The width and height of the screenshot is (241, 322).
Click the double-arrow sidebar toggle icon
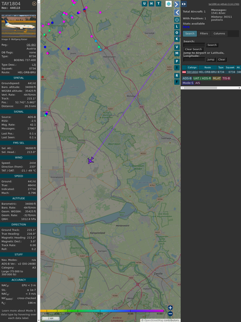(184, 4)
